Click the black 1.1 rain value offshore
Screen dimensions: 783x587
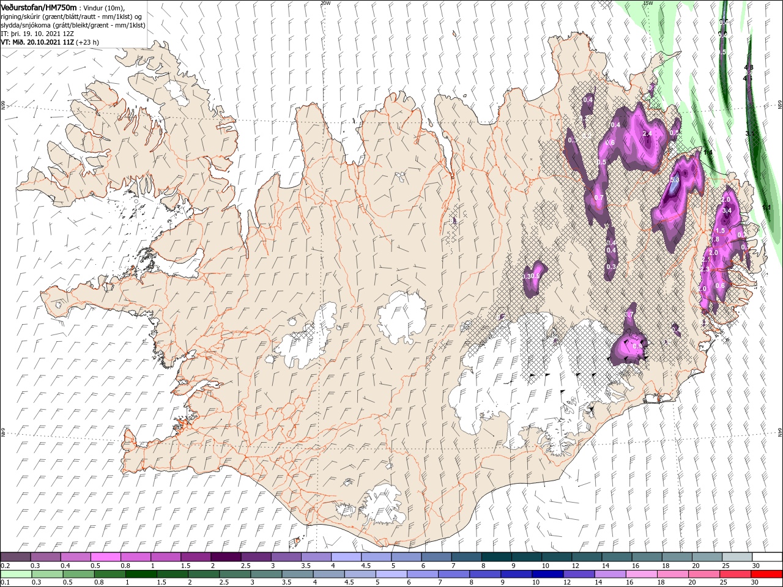pyautogui.click(x=767, y=208)
